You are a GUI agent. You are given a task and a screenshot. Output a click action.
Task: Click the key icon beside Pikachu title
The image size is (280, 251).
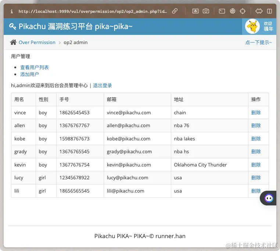point(12,26)
